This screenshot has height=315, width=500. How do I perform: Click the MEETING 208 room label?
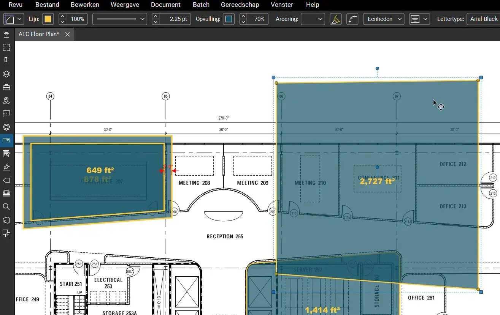click(x=194, y=183)
